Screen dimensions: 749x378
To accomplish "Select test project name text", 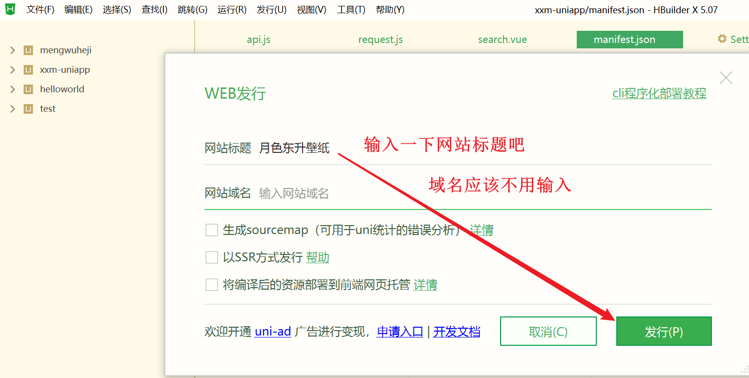I will tap(48, 109).
